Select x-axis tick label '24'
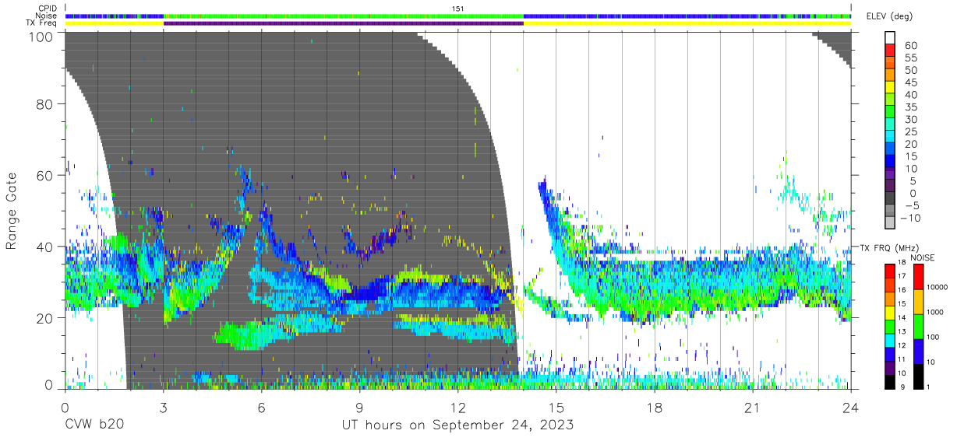This screenshot has height=441, width=957. 851,408
